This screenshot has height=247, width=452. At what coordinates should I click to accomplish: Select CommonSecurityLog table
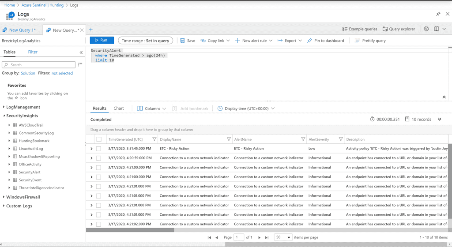click(36, 133)
